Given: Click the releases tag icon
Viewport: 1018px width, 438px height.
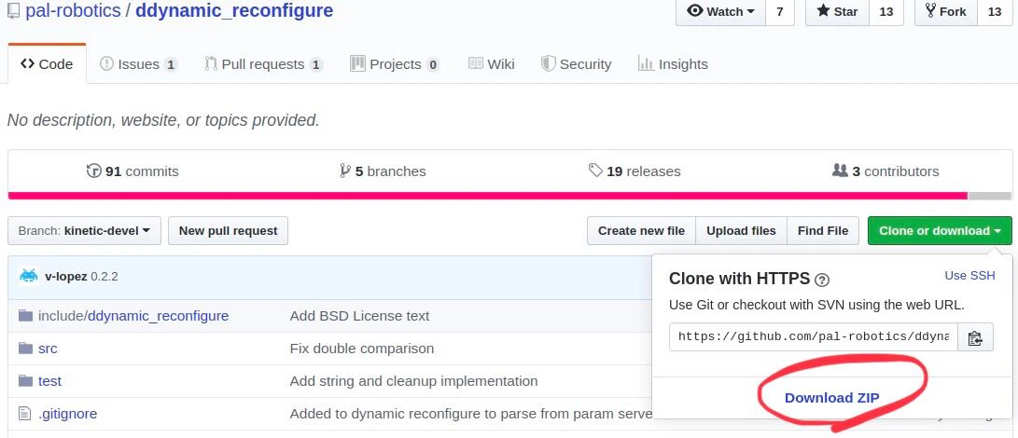Looking at the screenshot, I should 595,171.
